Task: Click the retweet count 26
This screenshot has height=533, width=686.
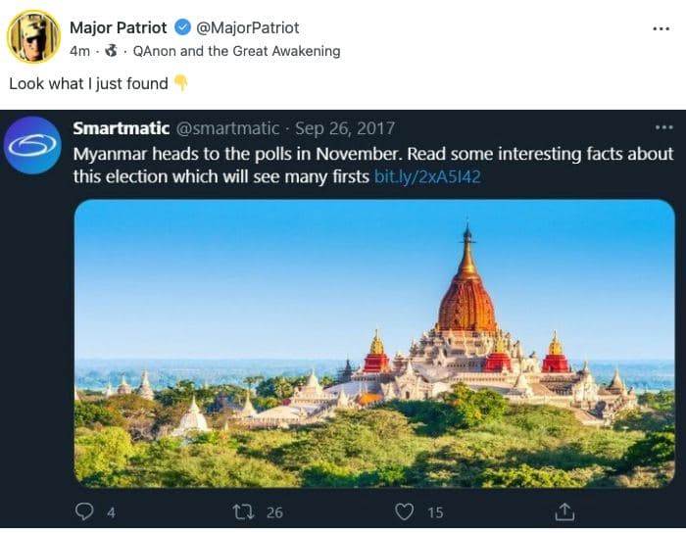Action: tap(274, 511)
